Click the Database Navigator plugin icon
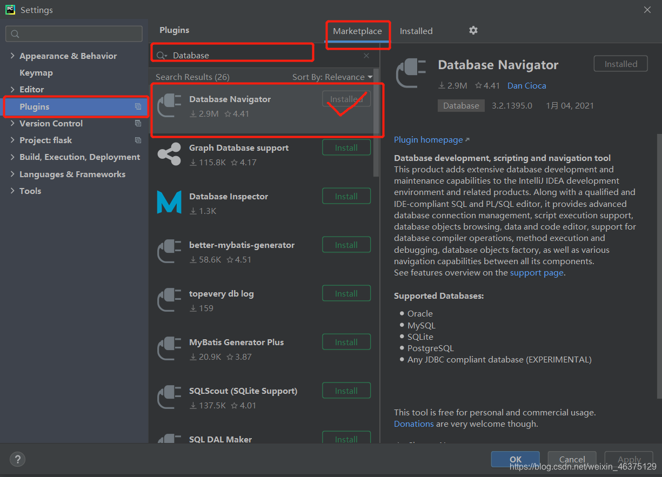The image size is (662, 477). click(x=169, y=104)
